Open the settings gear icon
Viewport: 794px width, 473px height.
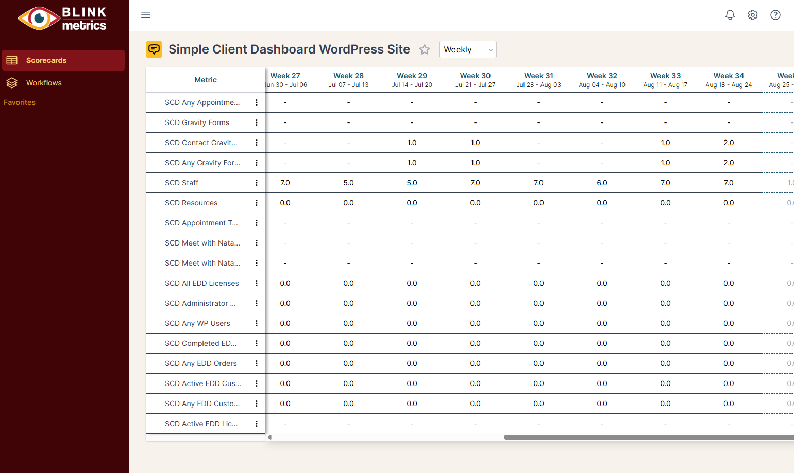752,15
